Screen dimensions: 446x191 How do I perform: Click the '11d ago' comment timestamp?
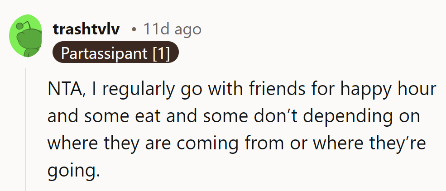click(x=172, y=29)
